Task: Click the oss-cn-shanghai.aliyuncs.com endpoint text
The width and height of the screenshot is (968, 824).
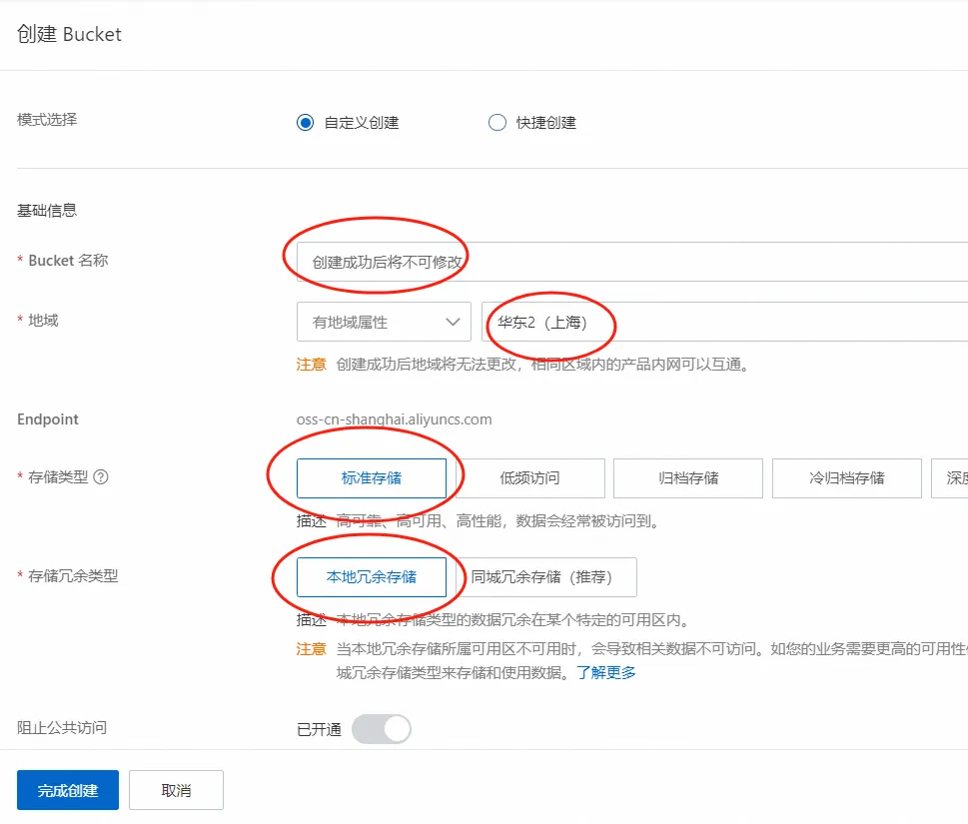Action: (x=394, y=419)
